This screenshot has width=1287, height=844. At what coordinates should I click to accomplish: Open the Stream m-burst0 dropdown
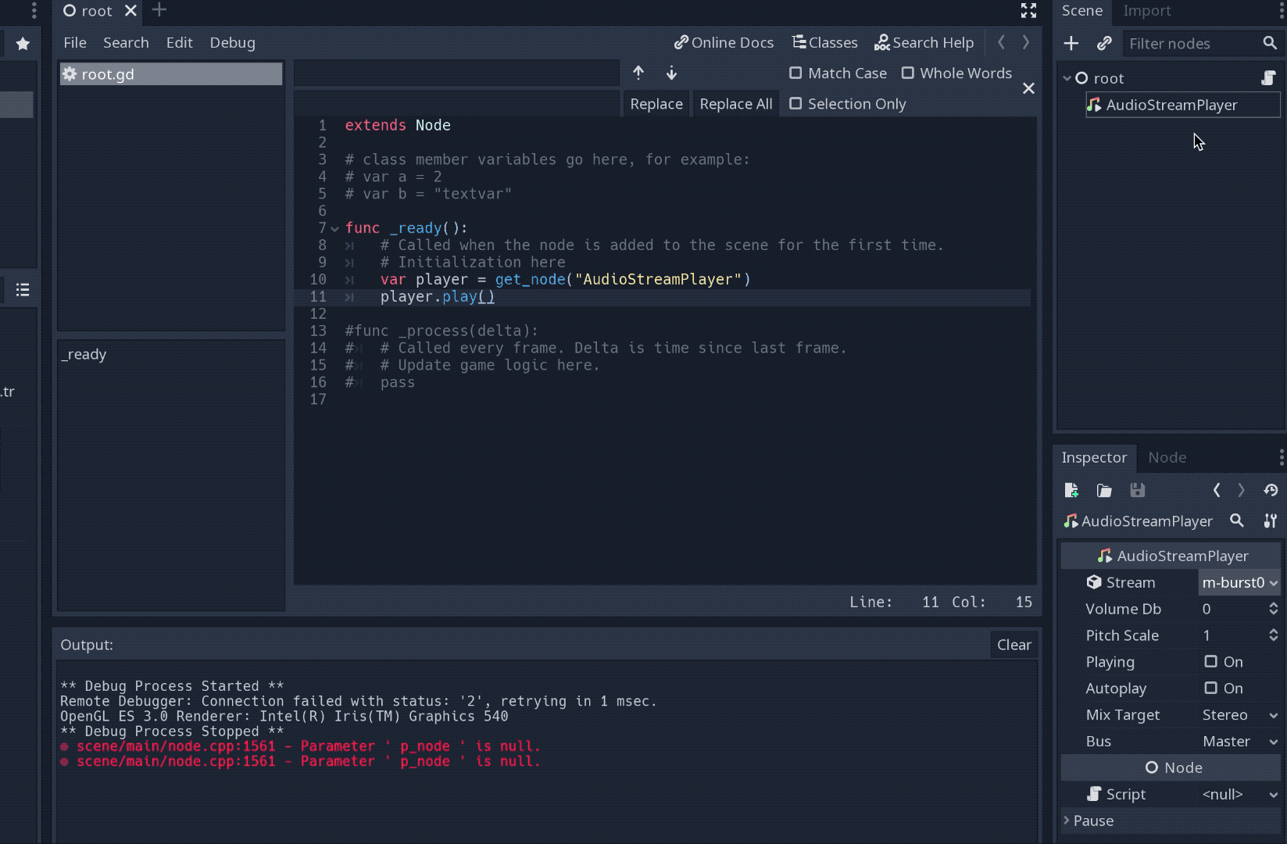pyautogui.click(x=1239, y=582)
